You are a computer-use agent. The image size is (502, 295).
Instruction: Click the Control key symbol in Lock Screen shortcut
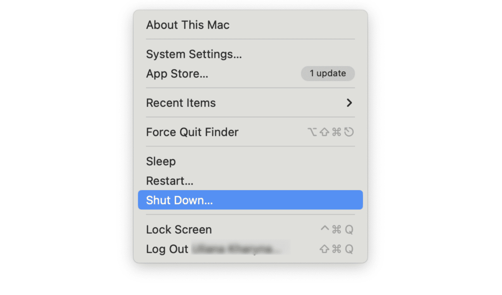pyautogui.click(x=324, y=229)
